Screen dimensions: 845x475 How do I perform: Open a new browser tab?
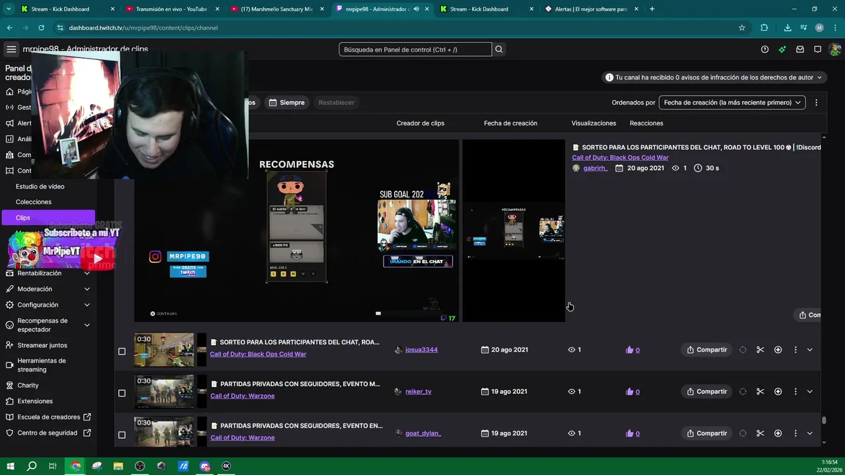pos(652,9)
